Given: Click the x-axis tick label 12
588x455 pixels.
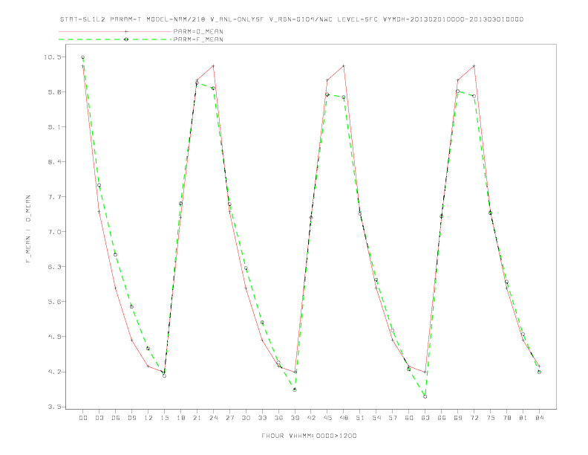Looking at the screenshot, I should pyautogui.click(x=148, y=418).
